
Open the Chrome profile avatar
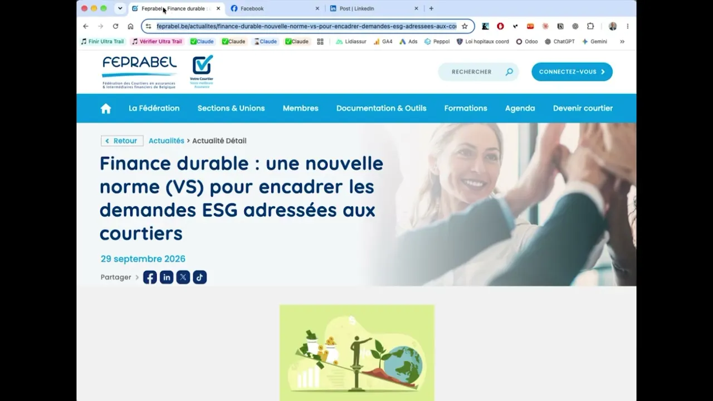pos(613,26)
